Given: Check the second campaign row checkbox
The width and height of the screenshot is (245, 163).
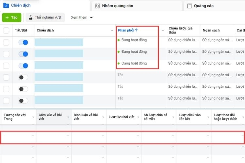Looking at the screenshot, I should coord(6,54).
